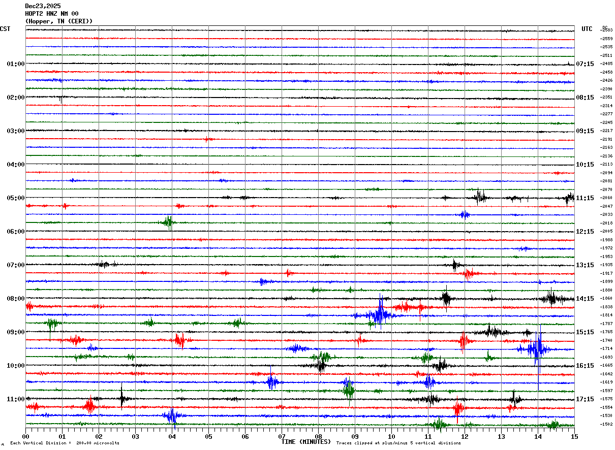Click the 03 minute tick label
This screenshot has width=615, height=450.
pyautogui.click(x=135, y=436)
